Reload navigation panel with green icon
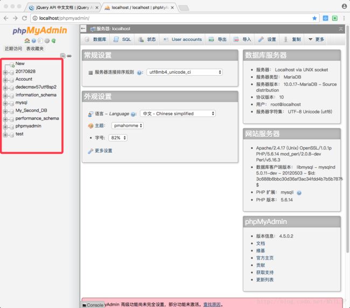The width and height of the screenshot is (350, 308). [53, 40]
